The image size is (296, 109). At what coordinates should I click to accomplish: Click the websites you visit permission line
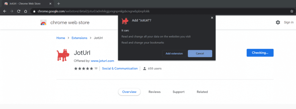click(x=156, y=37)
